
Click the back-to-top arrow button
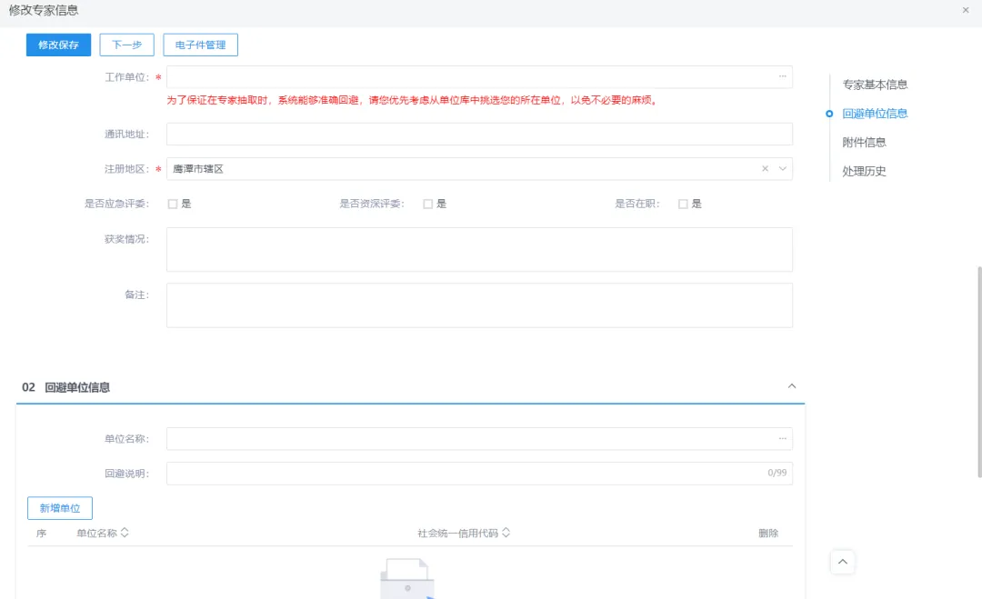843,563
